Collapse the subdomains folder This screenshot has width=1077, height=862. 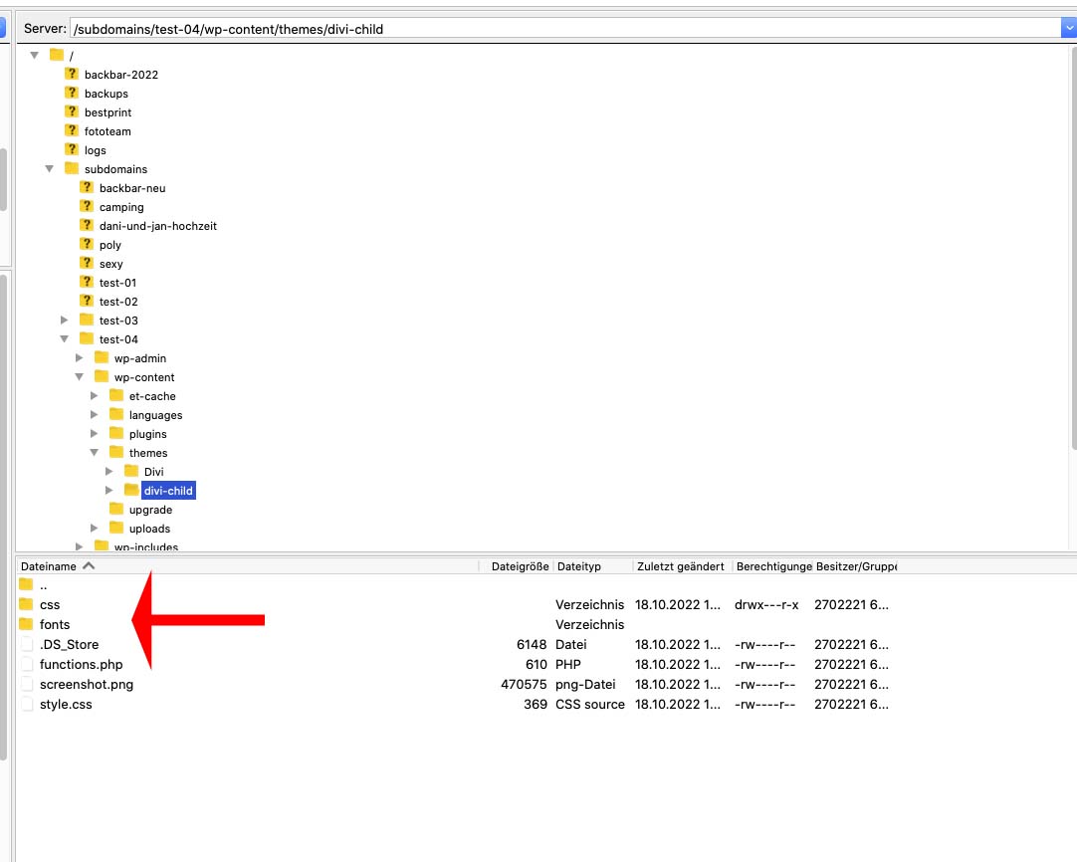tap(50, 169)
